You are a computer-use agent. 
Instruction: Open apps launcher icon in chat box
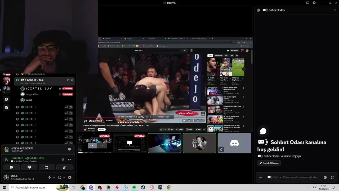332,177
